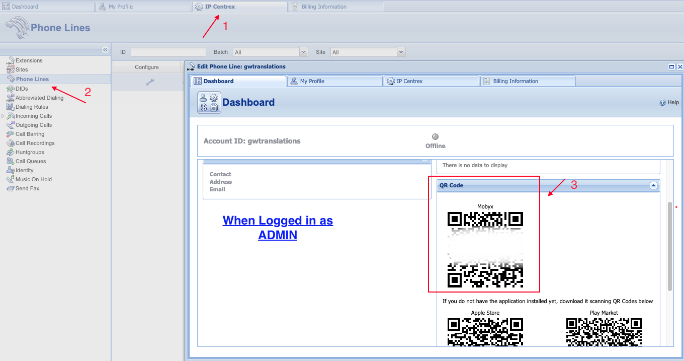Click the Dashboard header icon
The width and height of the screenshot is (684, 361).
209,102
